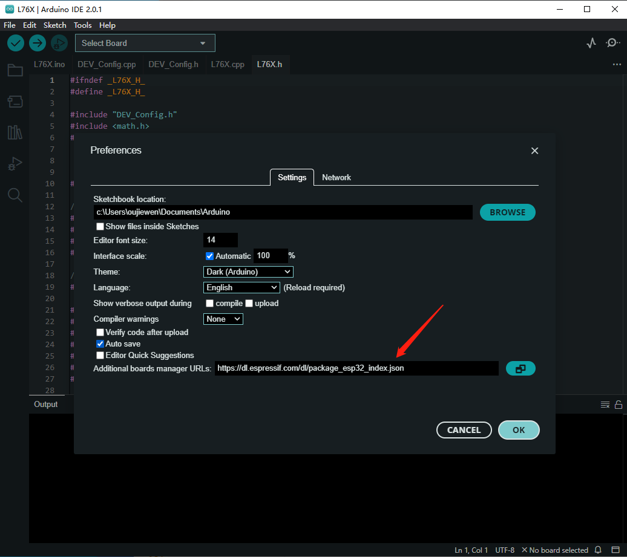Open the Sketch menu
The height and width of the screenshot is (557, 627).
[x=55, y=25]
